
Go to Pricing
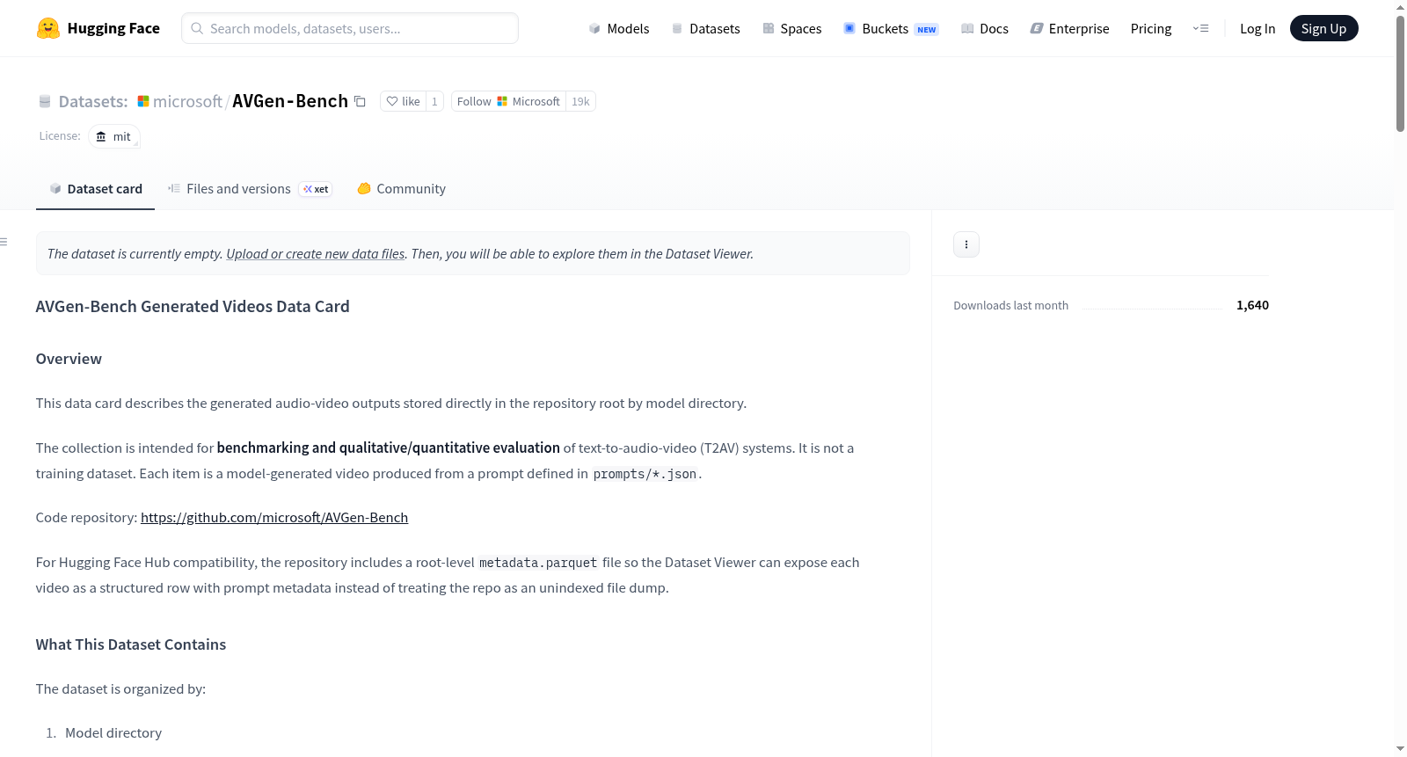point(1151,28)
